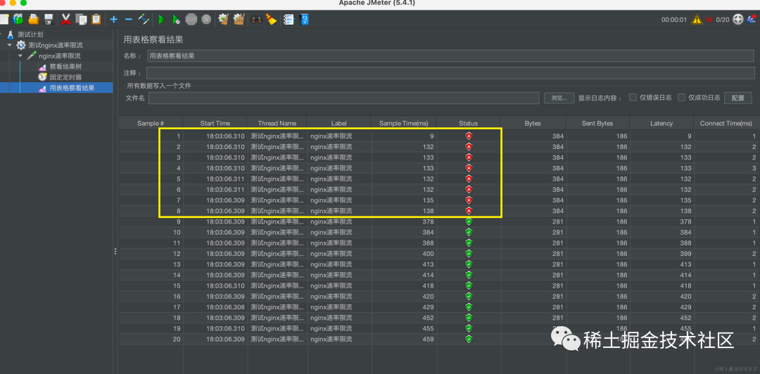Click the Sample Time(ms) column header
The image size is (760, 374).
coord(403,124)
